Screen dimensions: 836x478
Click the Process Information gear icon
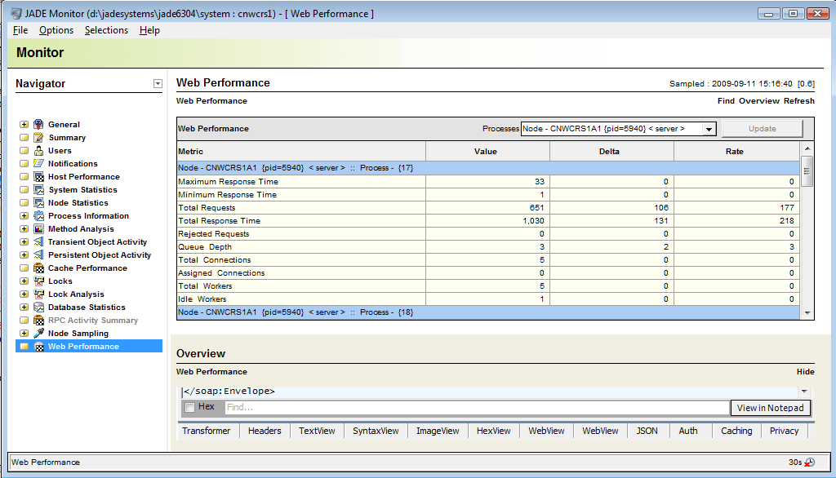click(38, 216)
